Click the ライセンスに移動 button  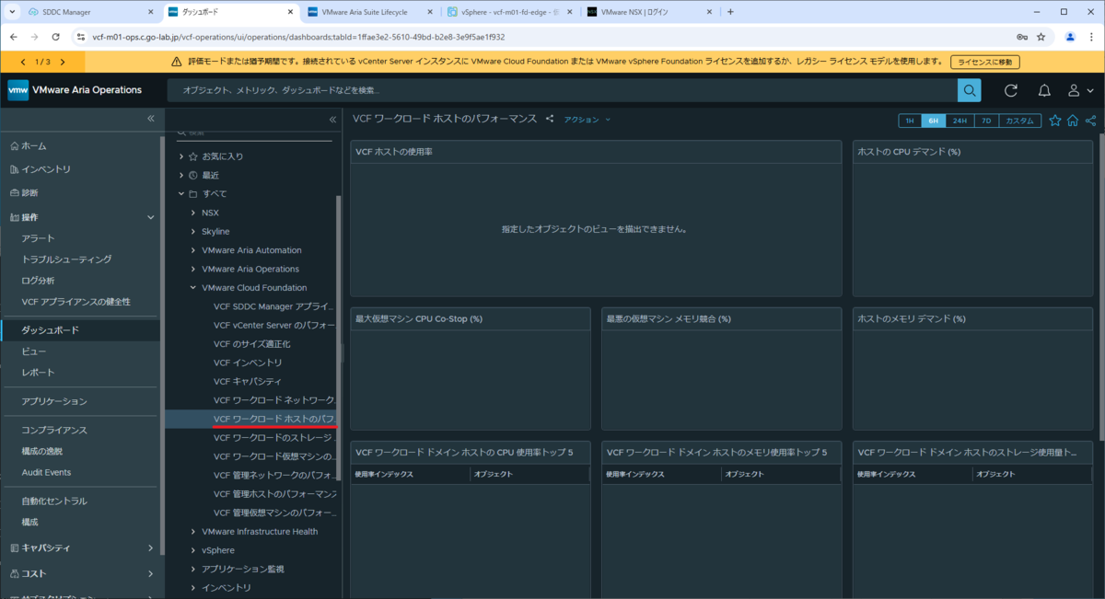(x=984, y=62)
